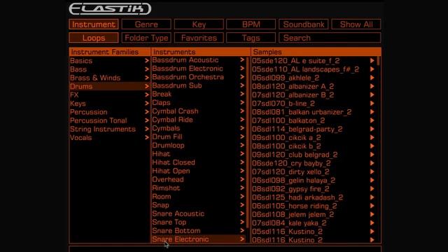Toggle the Tags filter
The height and width of the screenshot is (252, 448).
tap(251, 38)
